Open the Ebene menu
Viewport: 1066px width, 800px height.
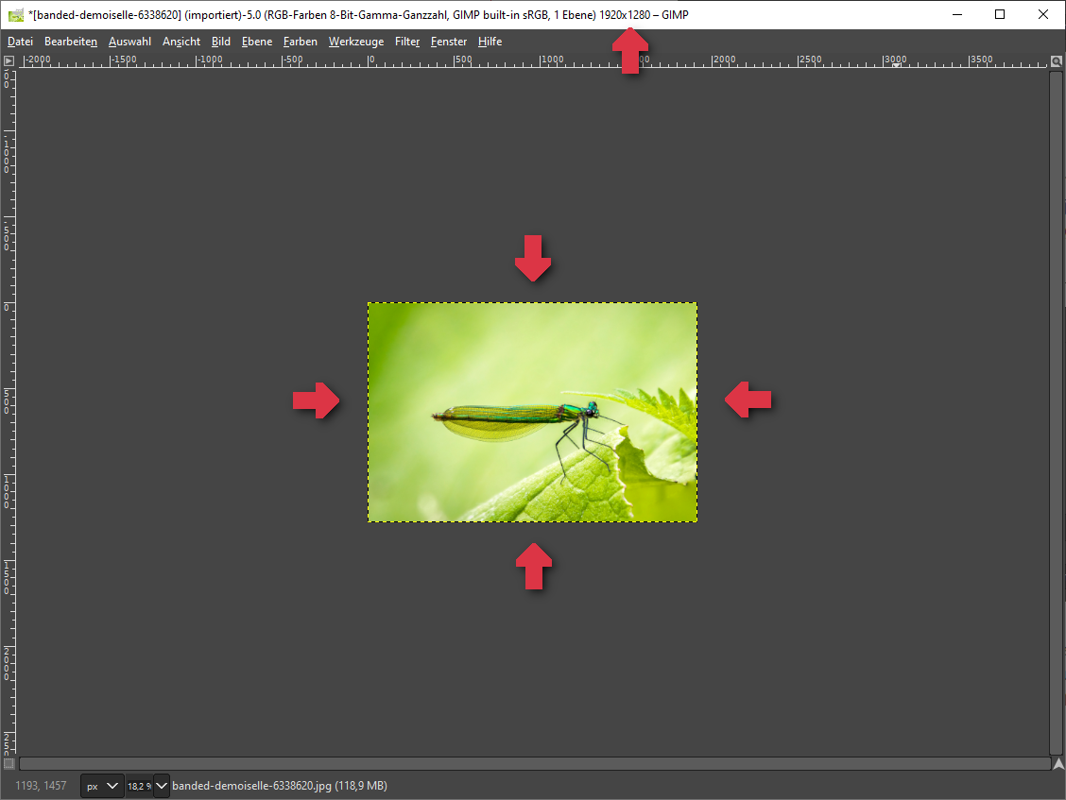256,42
